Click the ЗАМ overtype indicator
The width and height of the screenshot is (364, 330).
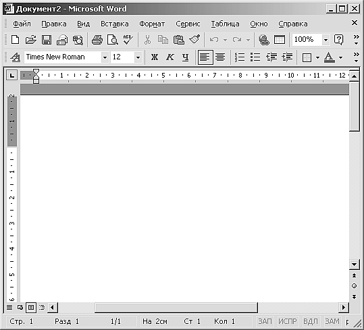point(332,321)
